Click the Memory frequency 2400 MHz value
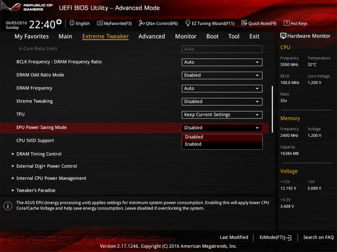Viewport: 337px width, 252px height. pyautogui.click(x=289, y=136)
